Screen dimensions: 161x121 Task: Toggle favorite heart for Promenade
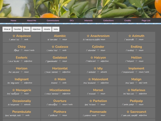coord(98,115)
